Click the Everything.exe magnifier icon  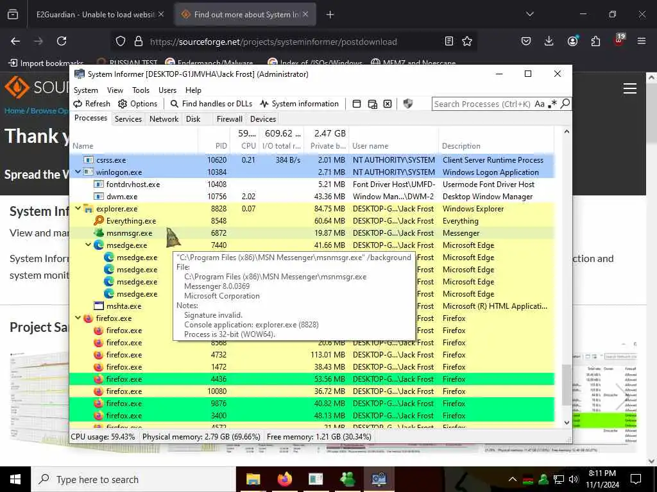[99, 220]
